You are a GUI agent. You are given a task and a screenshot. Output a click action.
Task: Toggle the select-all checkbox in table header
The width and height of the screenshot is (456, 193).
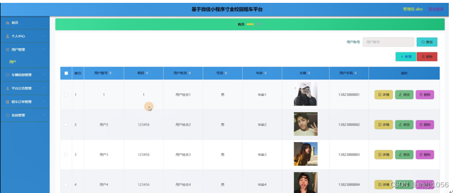coord(66,73)
